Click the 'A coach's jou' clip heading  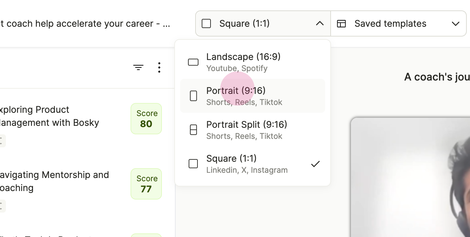click(437, 77)
